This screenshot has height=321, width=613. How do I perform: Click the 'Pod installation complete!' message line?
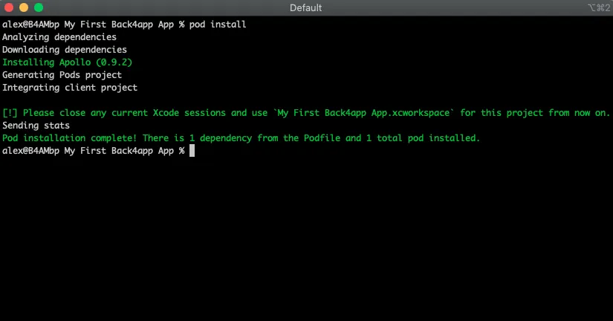241,138
